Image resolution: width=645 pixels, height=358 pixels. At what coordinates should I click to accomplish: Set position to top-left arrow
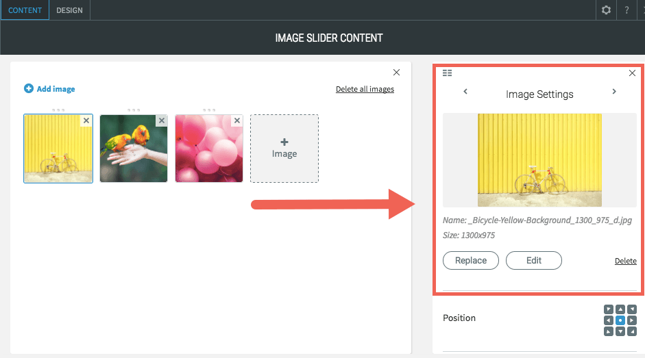point(609,309)
